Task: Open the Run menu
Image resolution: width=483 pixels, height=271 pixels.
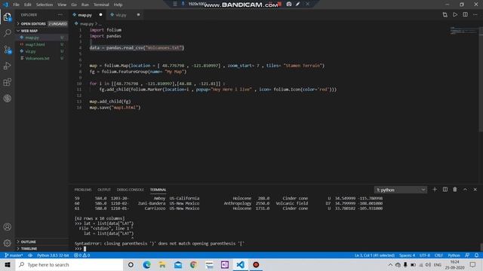Action: pos(85,5)
